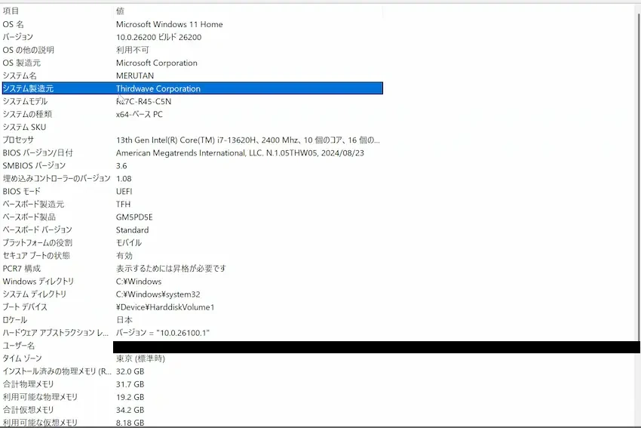Screen dimensions: 641x428
Task: Select the Windows ディレクトリ row
Action: point(192,281)
